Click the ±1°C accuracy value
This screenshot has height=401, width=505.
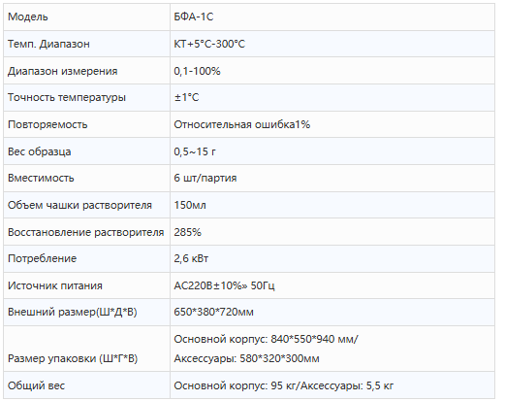(x=187, y=97)
